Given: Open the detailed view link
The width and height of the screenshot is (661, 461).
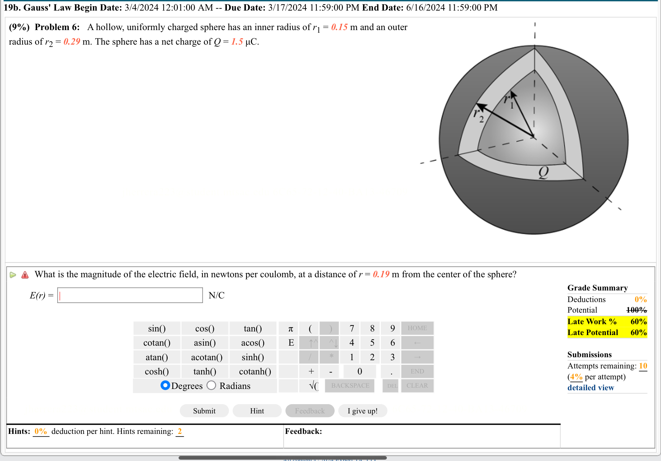Looking at the screenshot, I should coord(591,387).
